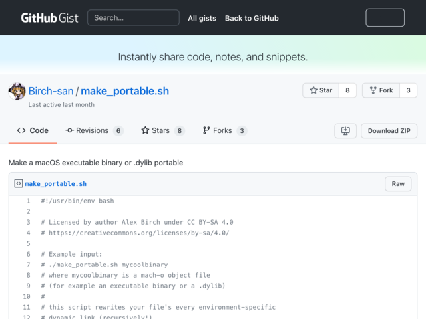Select line number 1 in the code
The height and width of the screenshot is (319, 426).
click(28, 201)
